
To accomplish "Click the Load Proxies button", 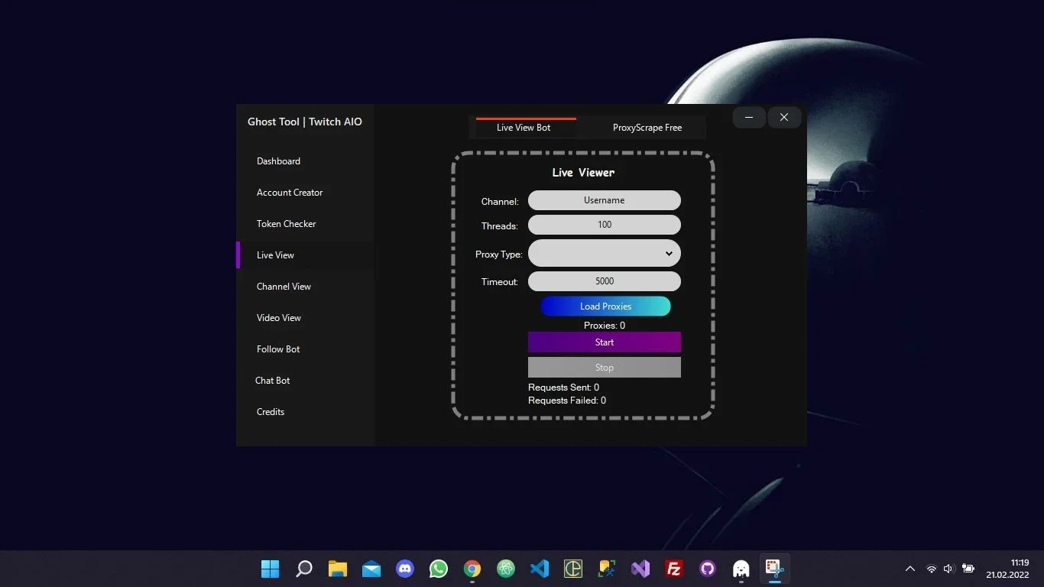I will (605, 306).
